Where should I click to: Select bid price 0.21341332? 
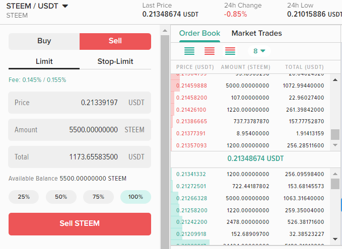[x=191, y=174]
